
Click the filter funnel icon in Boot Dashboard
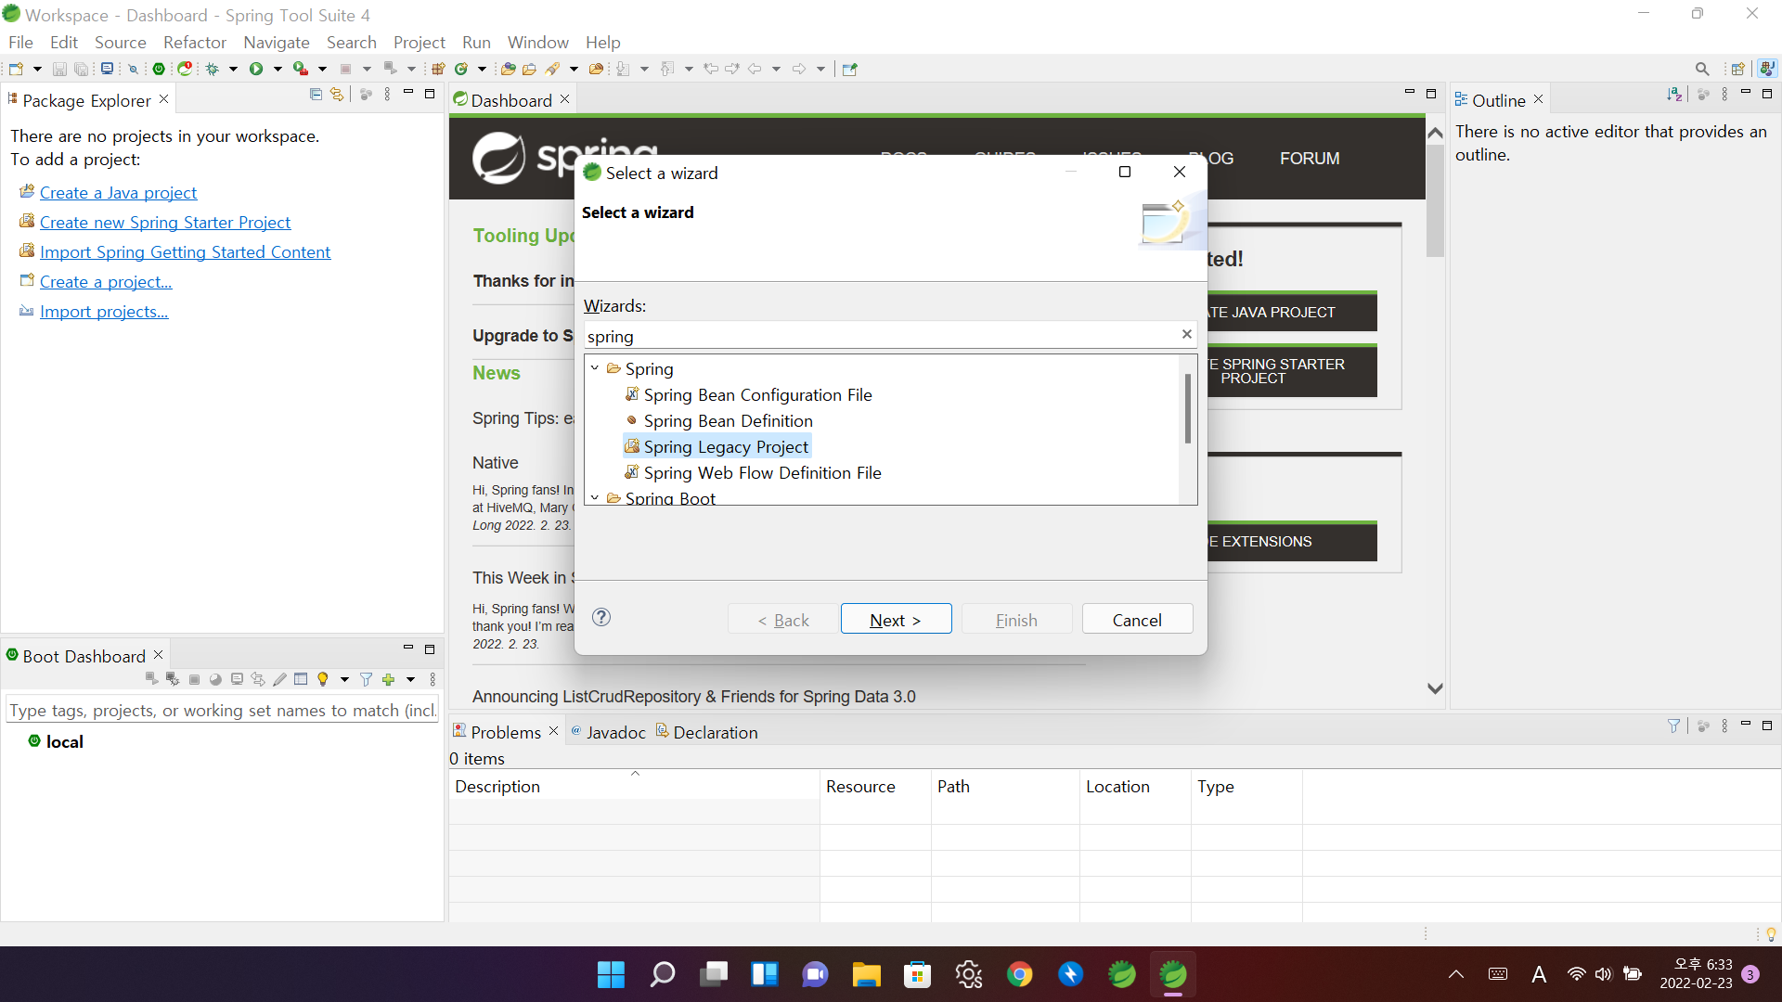pos(366,680)
